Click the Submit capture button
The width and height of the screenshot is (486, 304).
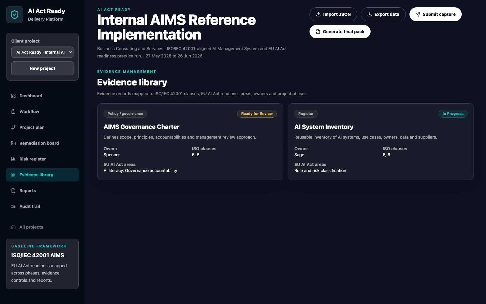[x=436, y=14]
